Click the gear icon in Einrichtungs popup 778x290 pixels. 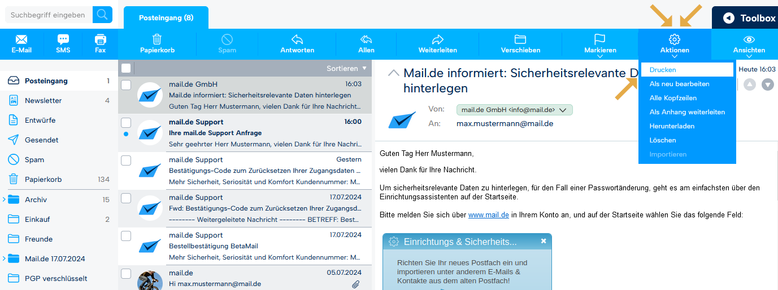[394, 242]
